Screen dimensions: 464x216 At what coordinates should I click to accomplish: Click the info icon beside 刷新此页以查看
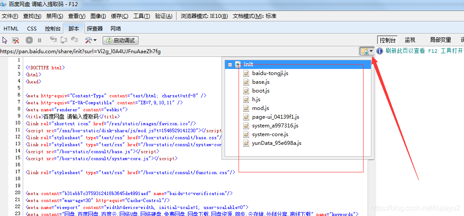tap(380, 51)
